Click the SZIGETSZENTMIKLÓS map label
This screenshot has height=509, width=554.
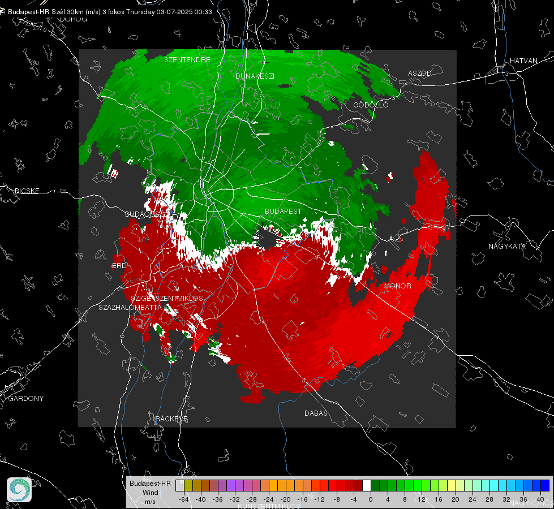coord(167,298)
